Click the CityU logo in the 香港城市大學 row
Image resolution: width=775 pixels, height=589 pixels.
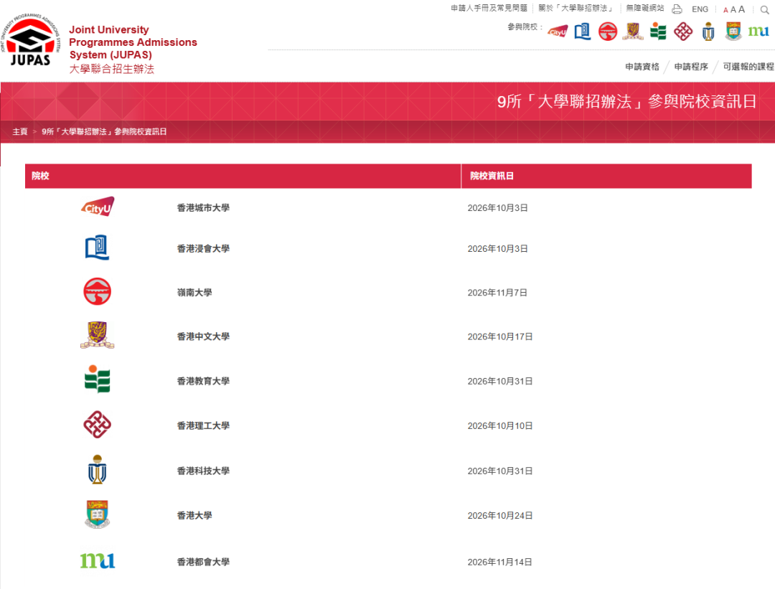(98, 207)
